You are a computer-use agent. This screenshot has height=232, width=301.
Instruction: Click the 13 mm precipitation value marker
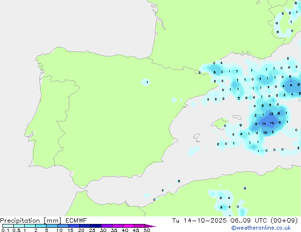point(271,114)
